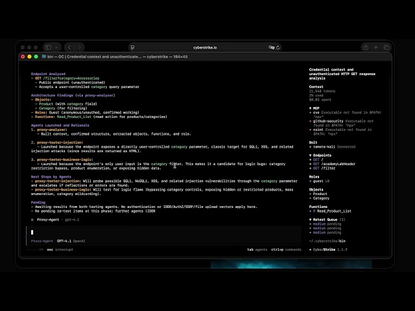Select the github-security MCP entry
Screen dimensions: 415x311
coord(342,123)
